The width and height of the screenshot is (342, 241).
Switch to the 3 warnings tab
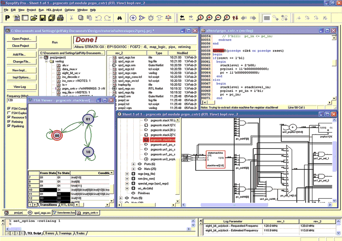click(x=65, y=234)
